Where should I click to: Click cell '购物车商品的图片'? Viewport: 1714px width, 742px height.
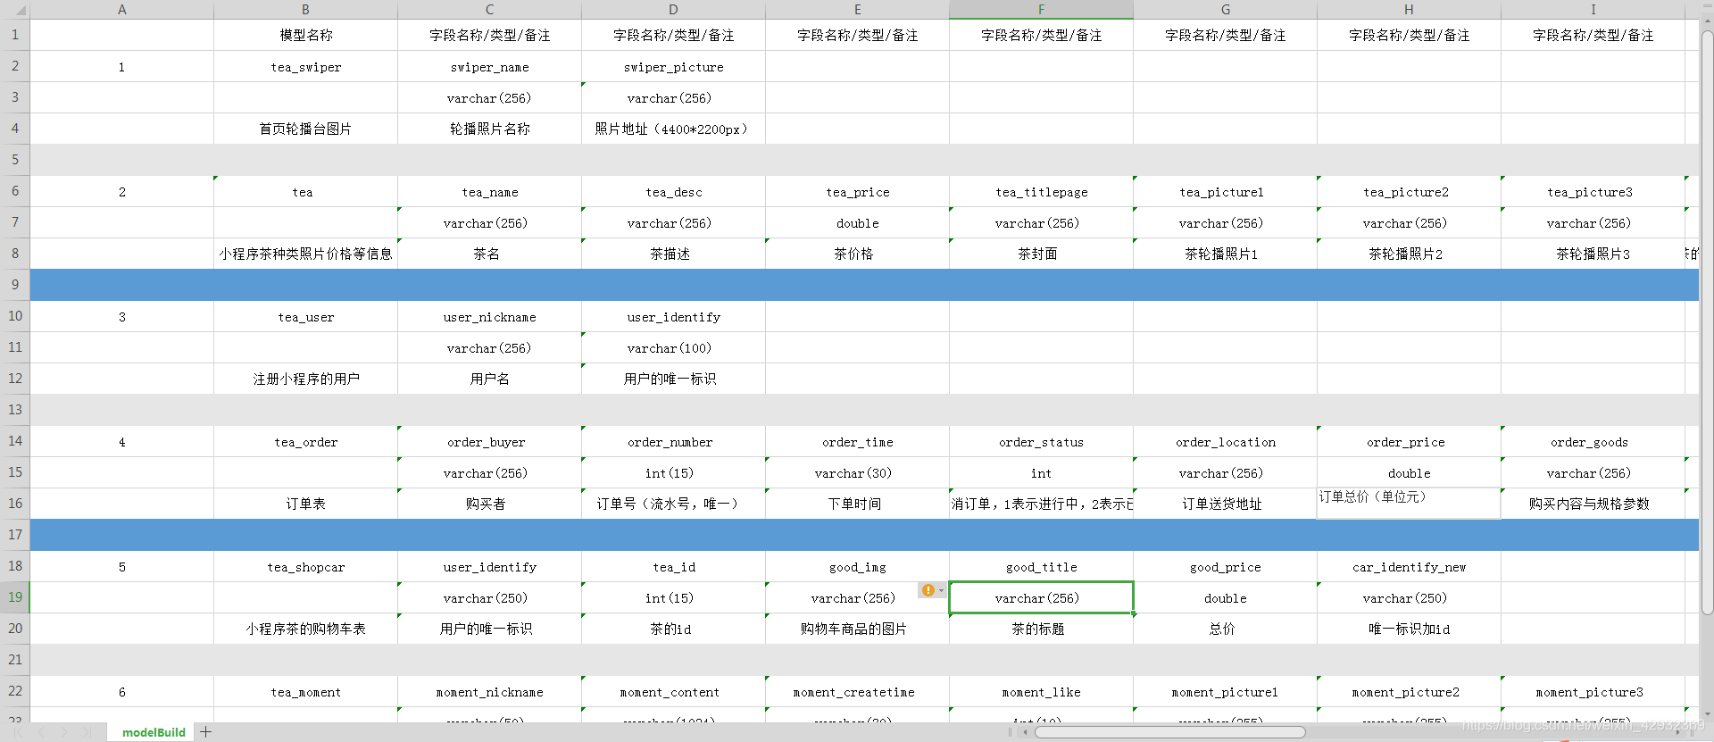tap(857, 629)
